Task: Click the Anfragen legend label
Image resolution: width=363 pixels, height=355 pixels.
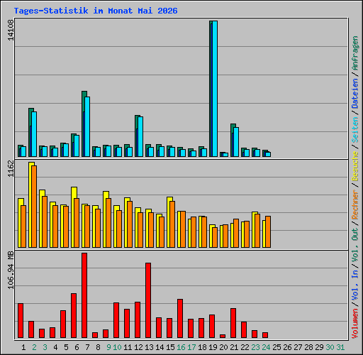Action: pyautogui.click(x=355, y=53)
